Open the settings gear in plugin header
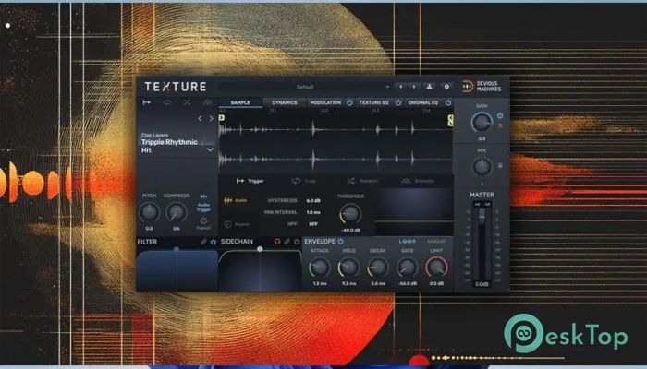Image resolution: width=647 pixels, height=369 pixels. click(x=446, y=87)
